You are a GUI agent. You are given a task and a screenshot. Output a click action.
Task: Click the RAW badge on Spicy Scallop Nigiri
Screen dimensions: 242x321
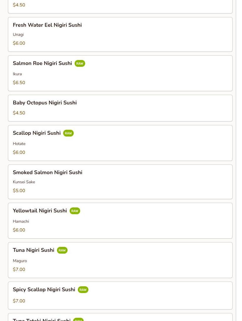83,290
